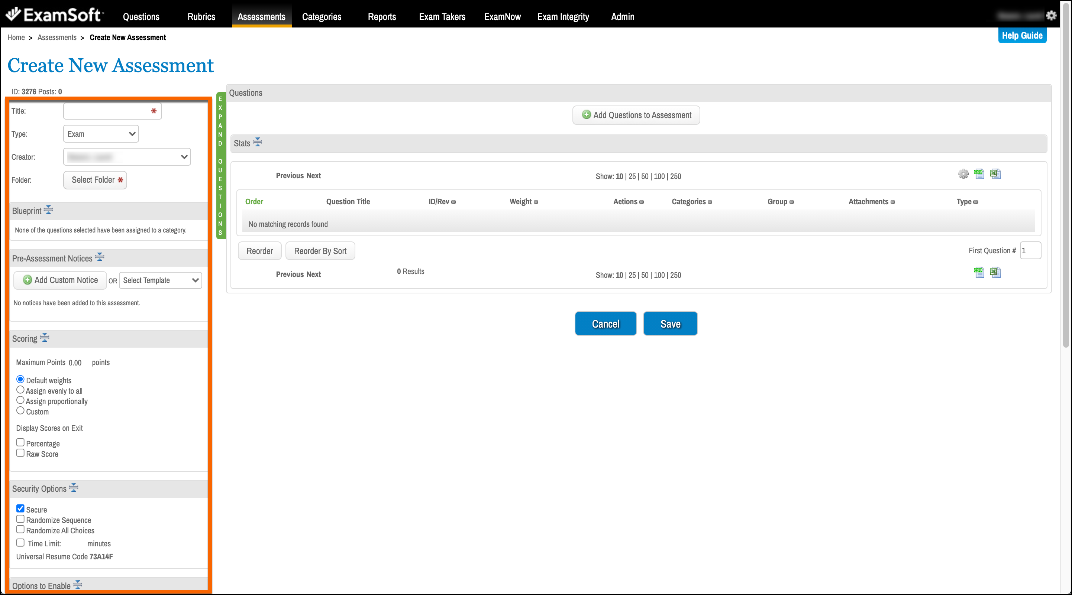The height and width of the screenshot is (595, 1072).
Task: Enable the Time Limit checkbox
Action: [x=20, y=543]
